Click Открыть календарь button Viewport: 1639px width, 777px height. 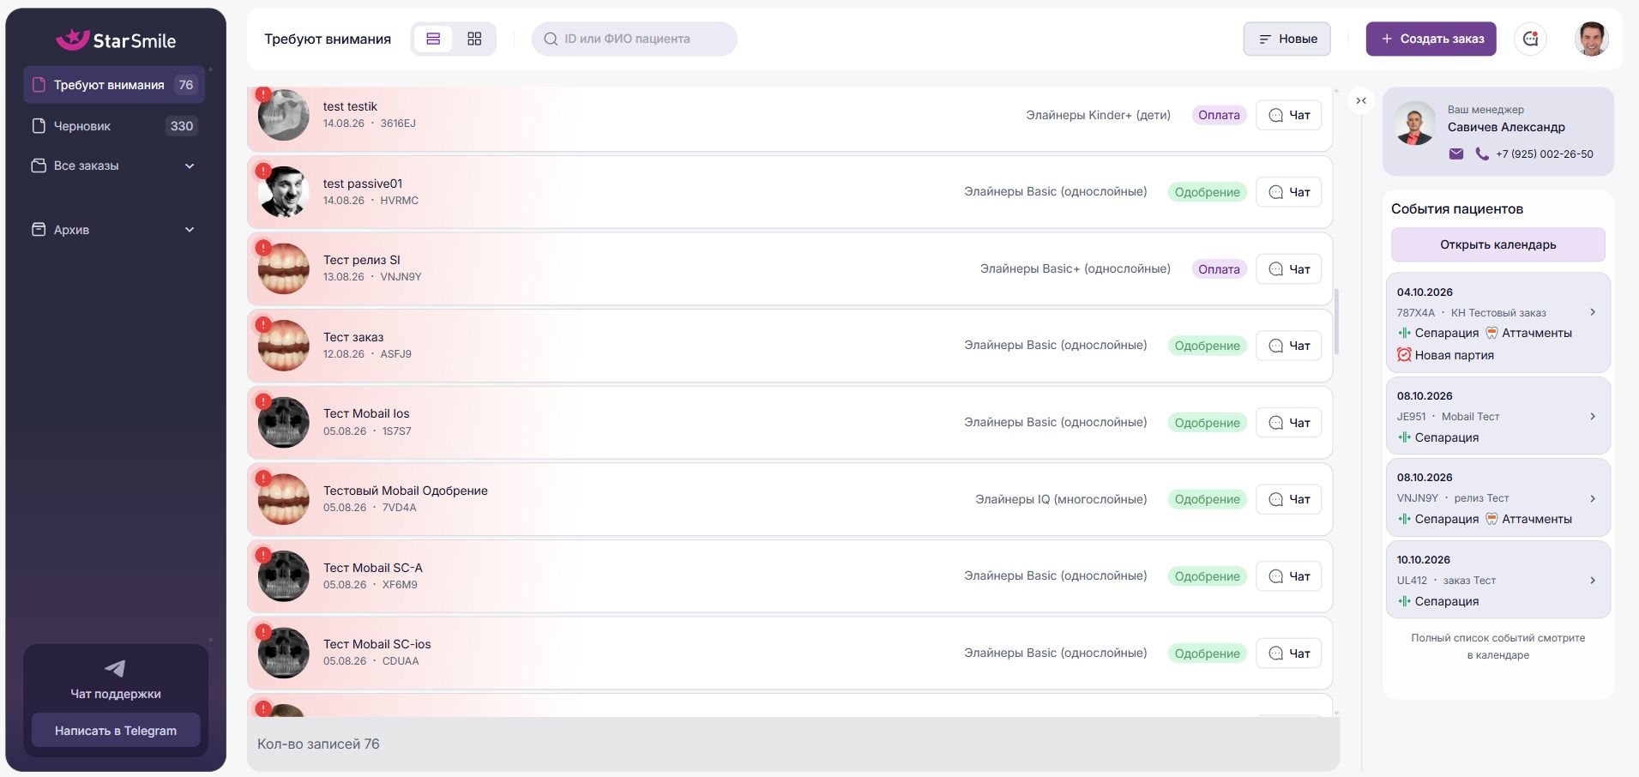point(1497,244)
